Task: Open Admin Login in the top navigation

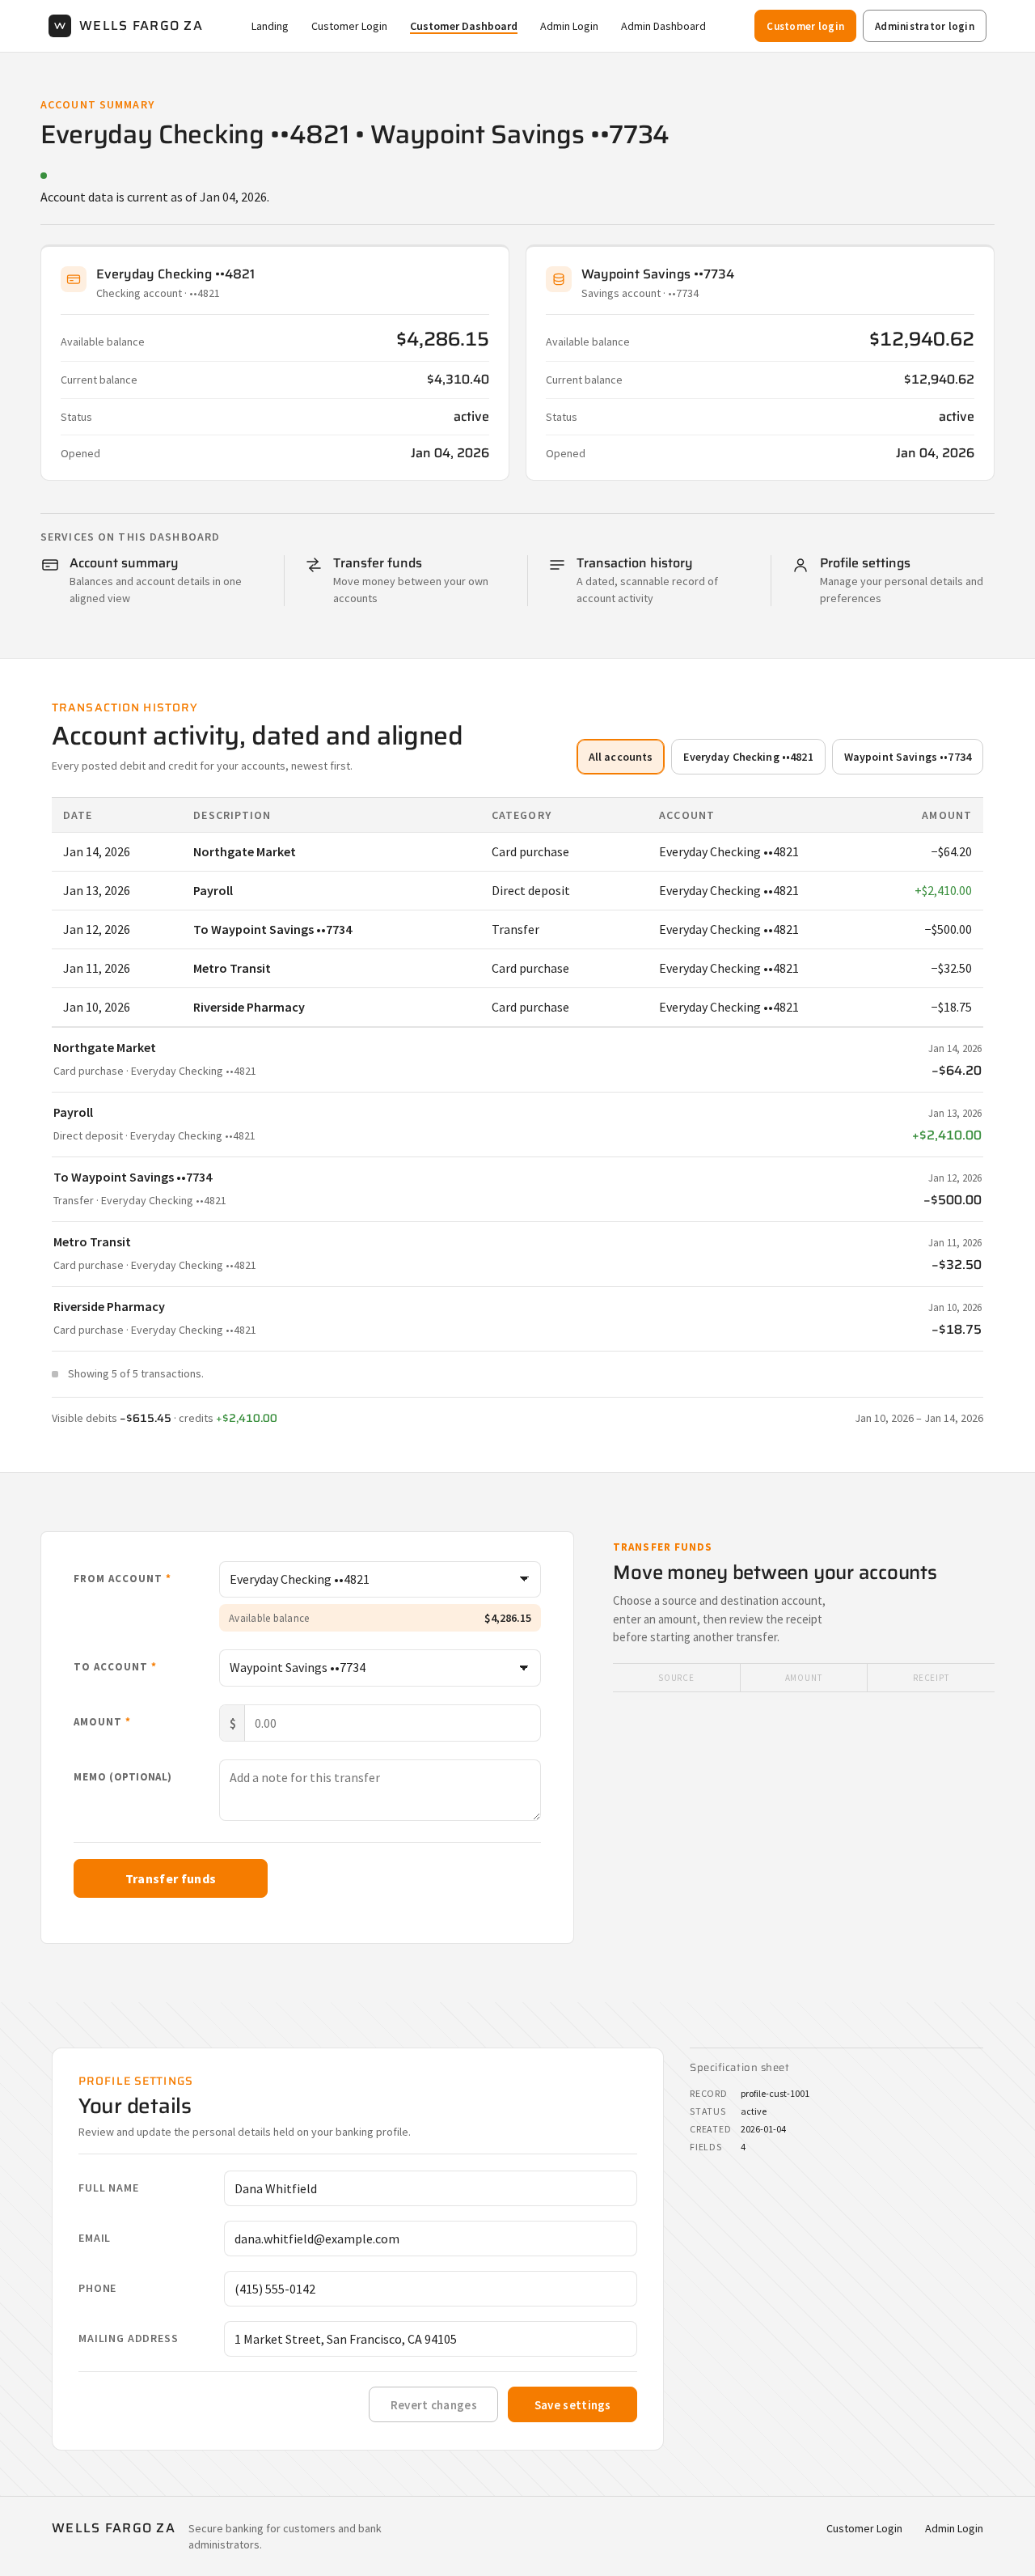Action: 568,26
